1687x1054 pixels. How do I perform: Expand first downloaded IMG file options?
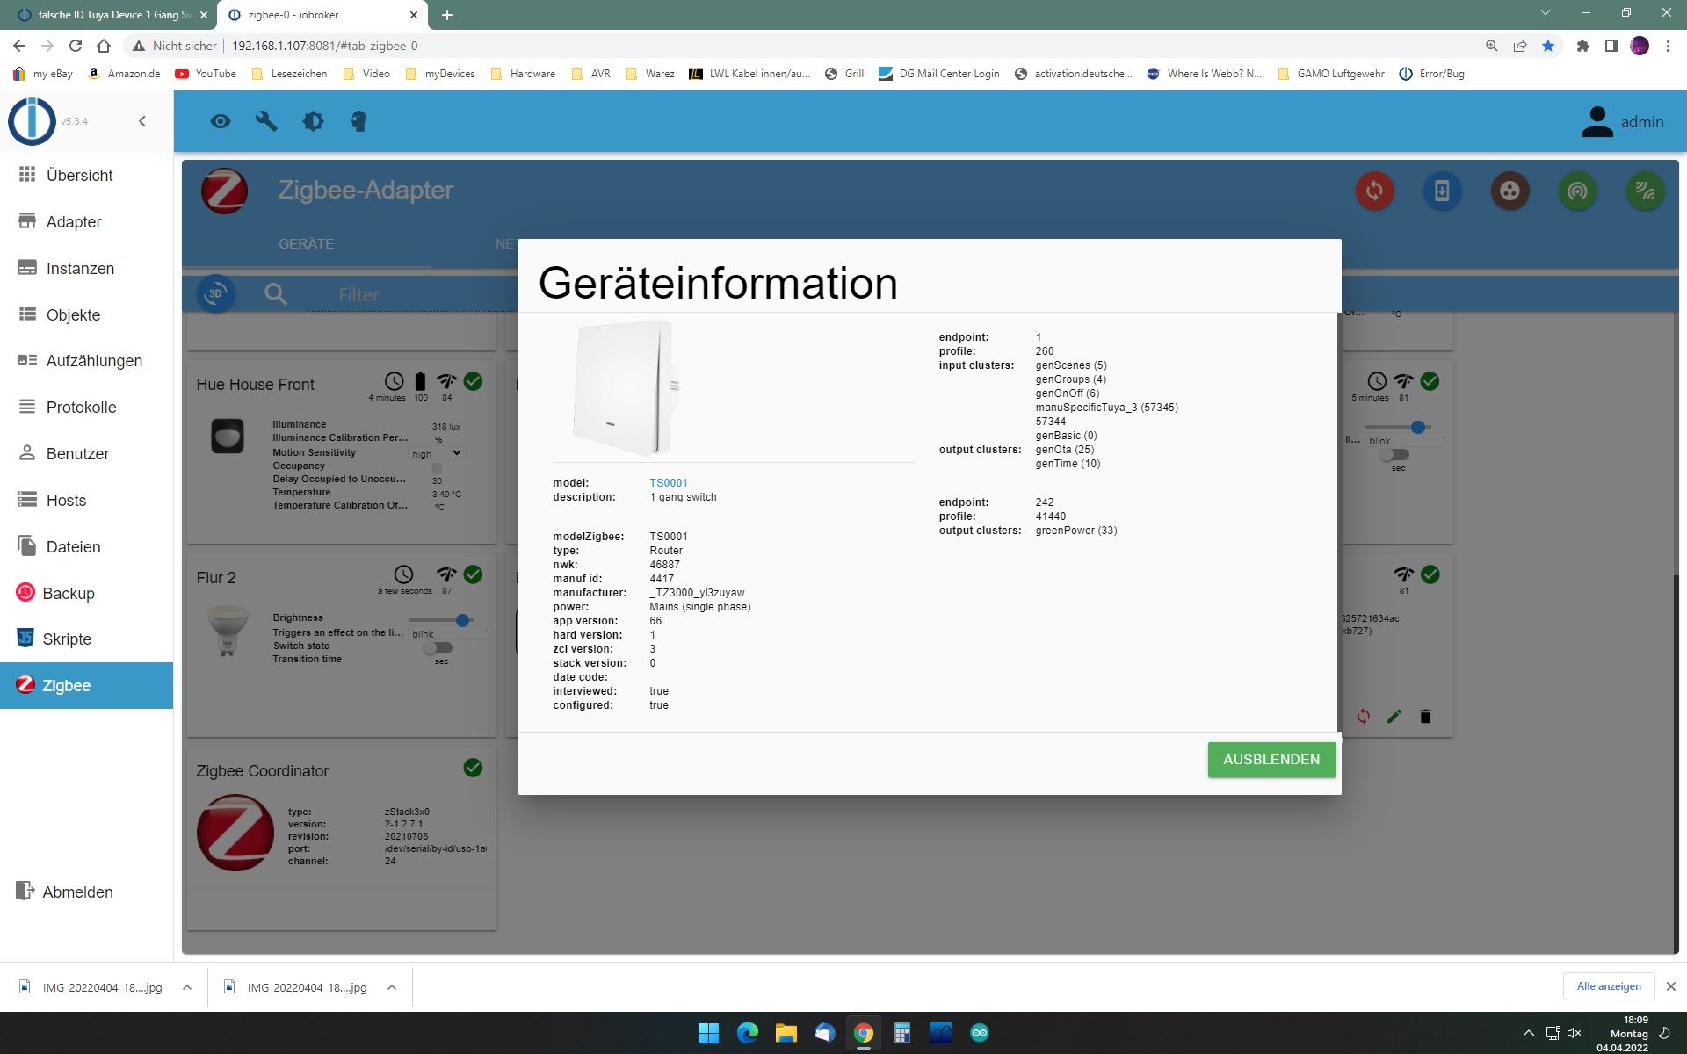coord(187,987)
